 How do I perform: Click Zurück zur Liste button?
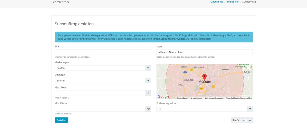coord(242,120)
